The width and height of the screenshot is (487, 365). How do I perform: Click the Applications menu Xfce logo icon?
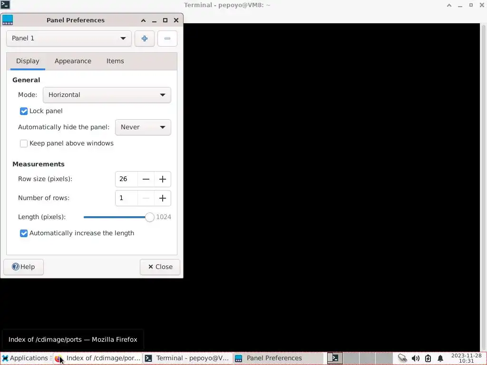(5, 358)
